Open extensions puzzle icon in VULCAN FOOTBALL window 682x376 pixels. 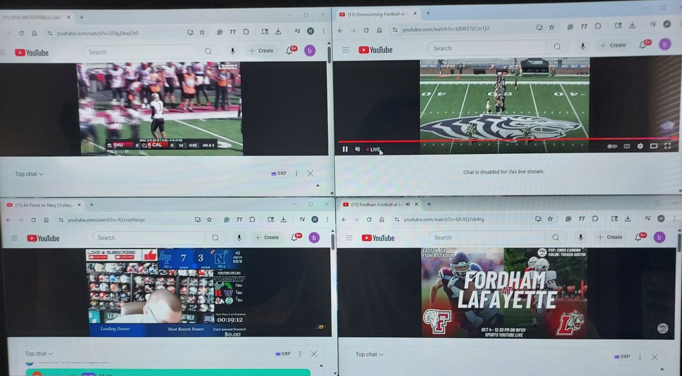point(246,32)
